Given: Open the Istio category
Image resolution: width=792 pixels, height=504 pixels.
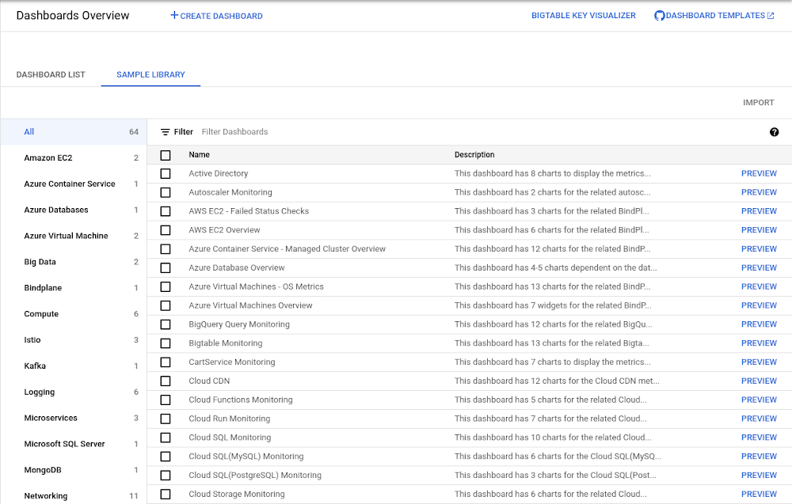Looking at the screenshot, I should point(74,340).
